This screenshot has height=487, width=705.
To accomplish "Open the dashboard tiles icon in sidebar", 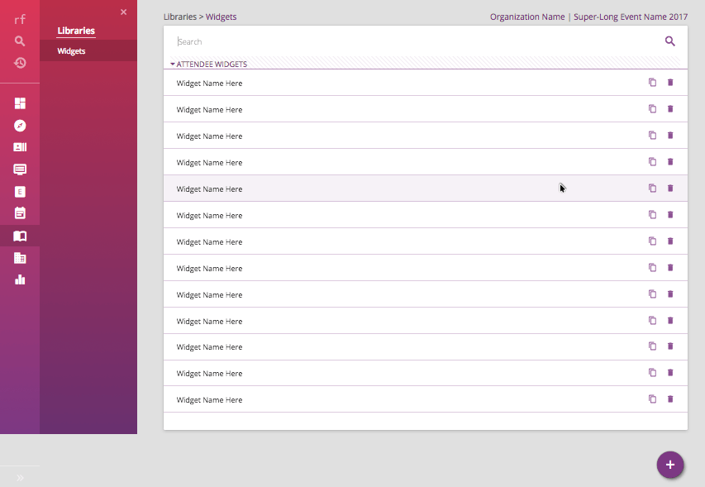I will coord(20,103).
